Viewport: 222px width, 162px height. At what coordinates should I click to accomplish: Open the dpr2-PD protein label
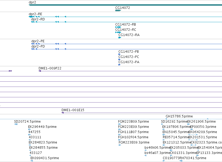point(38,46)
